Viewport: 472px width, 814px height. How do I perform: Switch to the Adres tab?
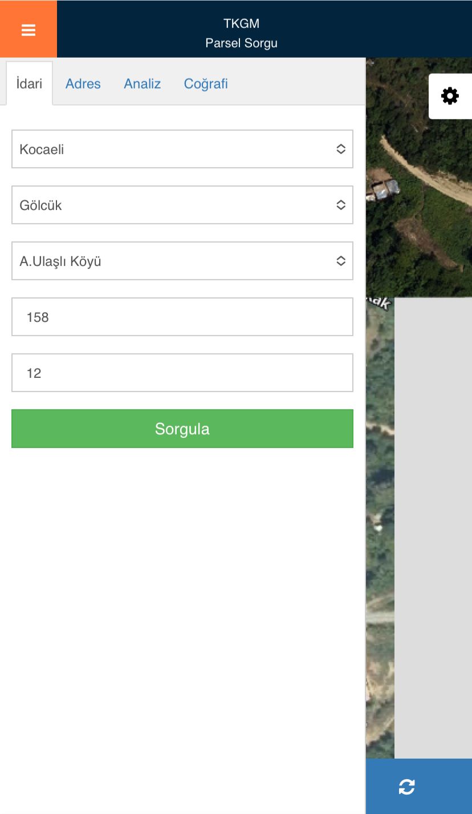[x=83, y=84]
